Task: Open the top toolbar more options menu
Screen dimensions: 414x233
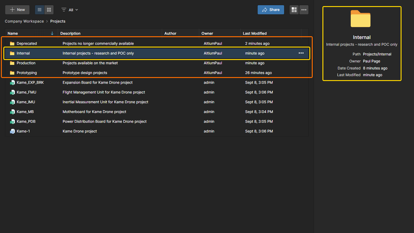Action: [x=304, y=10]
